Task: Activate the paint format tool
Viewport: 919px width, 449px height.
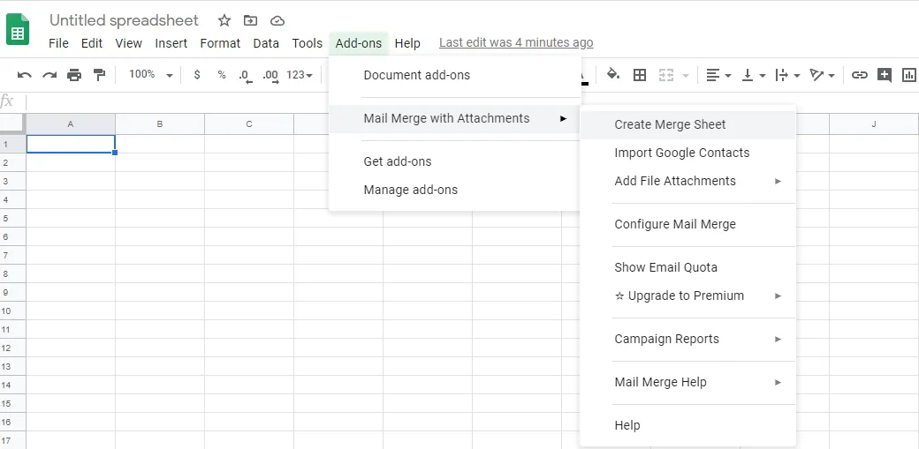Action: tap(99, 74)
